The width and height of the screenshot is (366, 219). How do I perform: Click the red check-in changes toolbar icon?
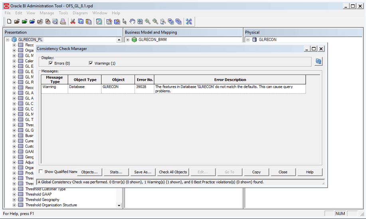click(48, 22)
